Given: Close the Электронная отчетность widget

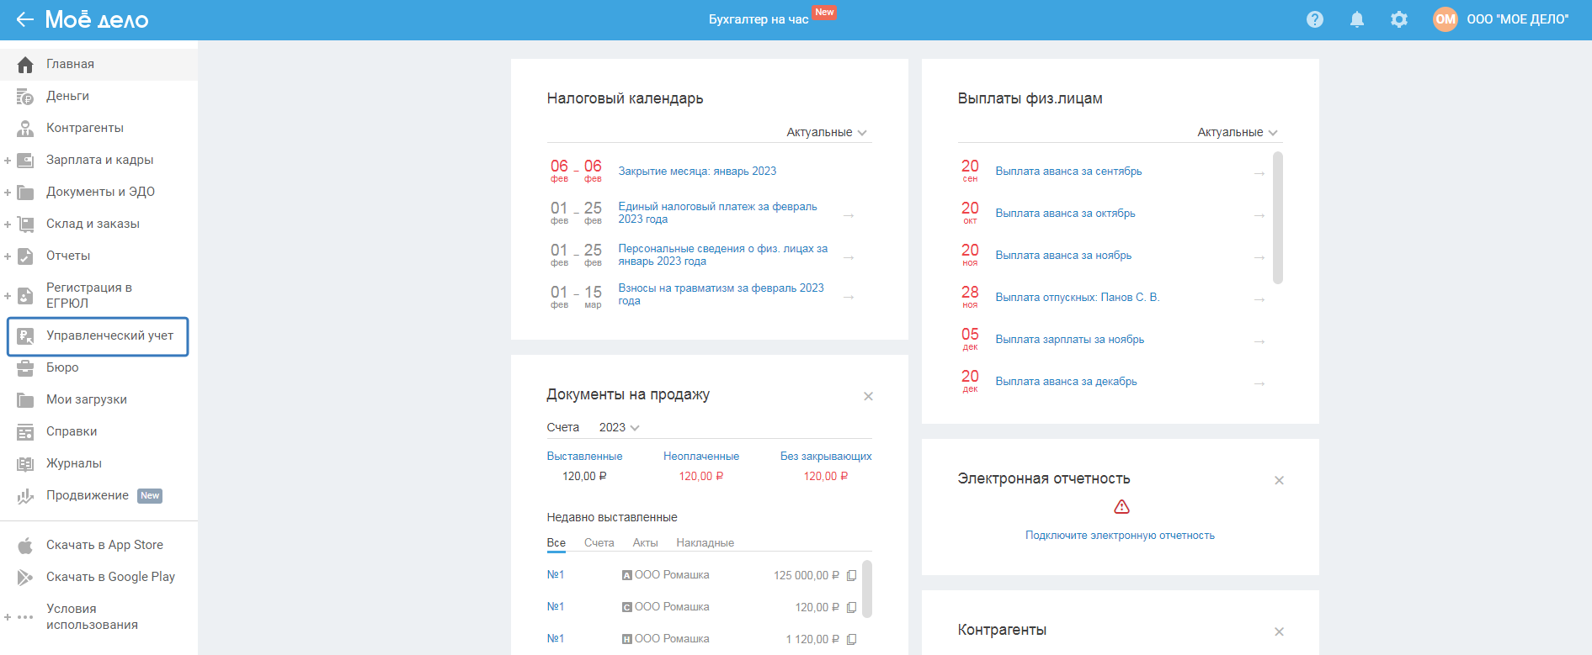Looking at the screenshot, I should tap(1279, 480).
